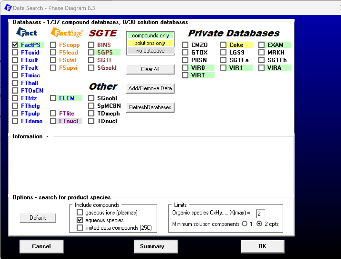The image size is (341, 259).
Task: Enable the Coke private database
Action: [223, 45]
